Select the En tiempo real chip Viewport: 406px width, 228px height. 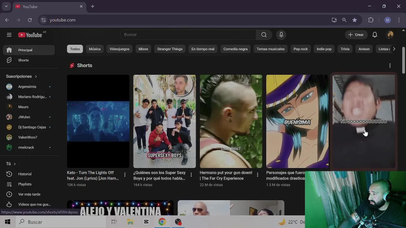203,49
